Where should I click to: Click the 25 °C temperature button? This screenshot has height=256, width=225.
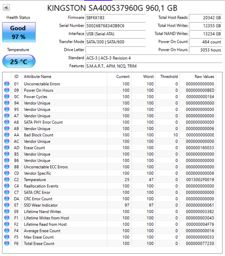[19, 61]
